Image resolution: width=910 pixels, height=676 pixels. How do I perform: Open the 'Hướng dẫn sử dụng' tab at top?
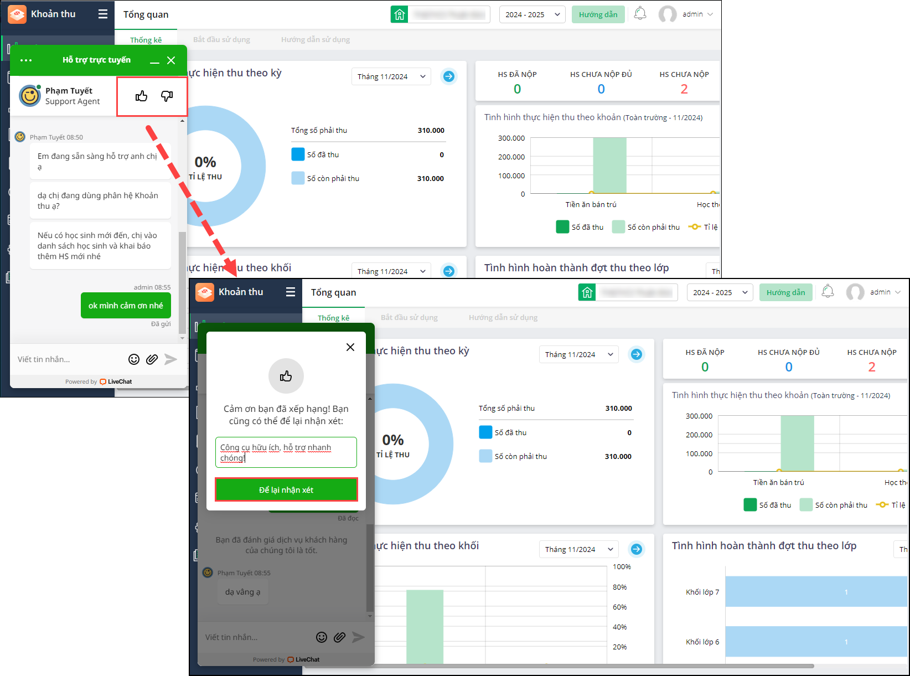pos(316,40)
